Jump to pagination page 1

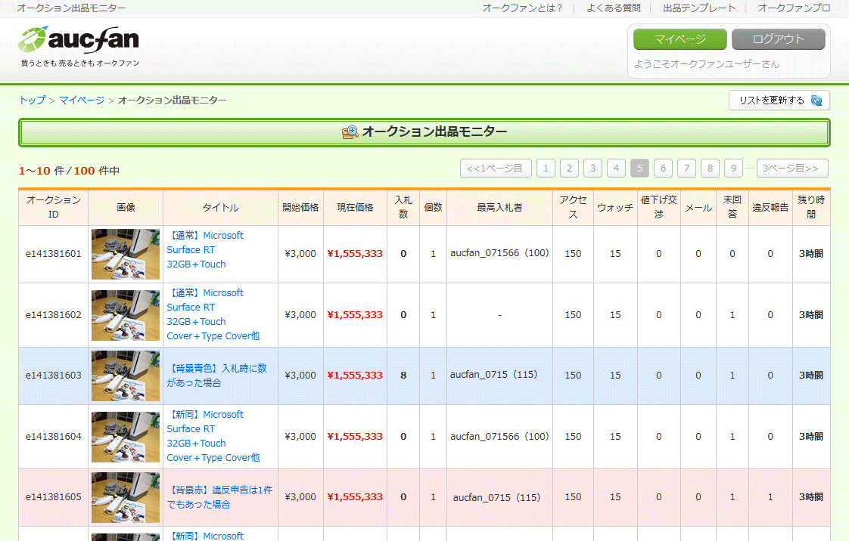(546, 168)
